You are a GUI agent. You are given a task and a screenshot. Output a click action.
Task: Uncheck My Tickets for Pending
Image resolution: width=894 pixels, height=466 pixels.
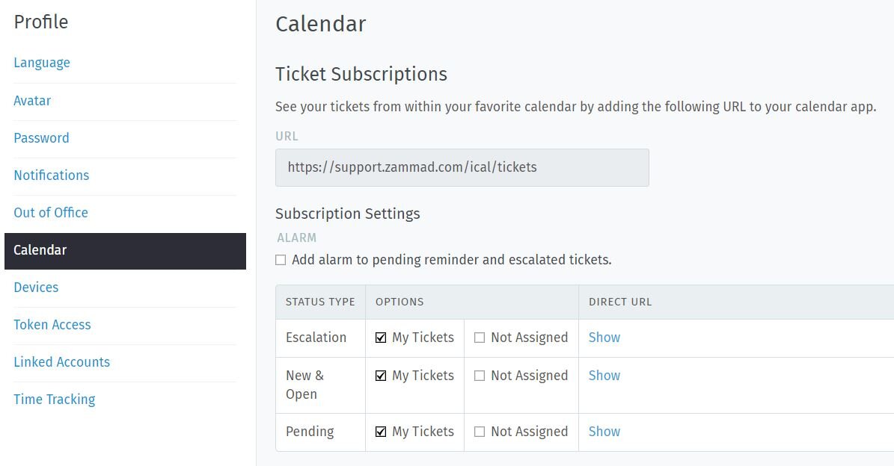(381, 432)
